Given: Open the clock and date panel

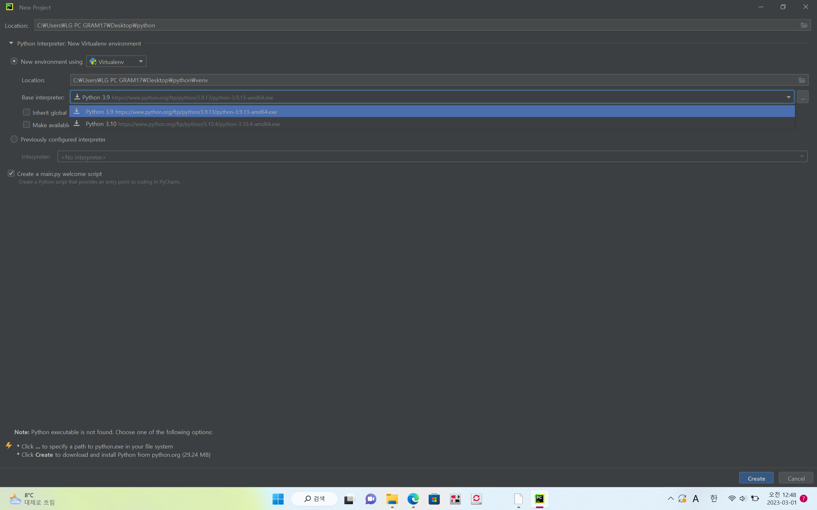Looking at the screenshot, I should (782, 499).
